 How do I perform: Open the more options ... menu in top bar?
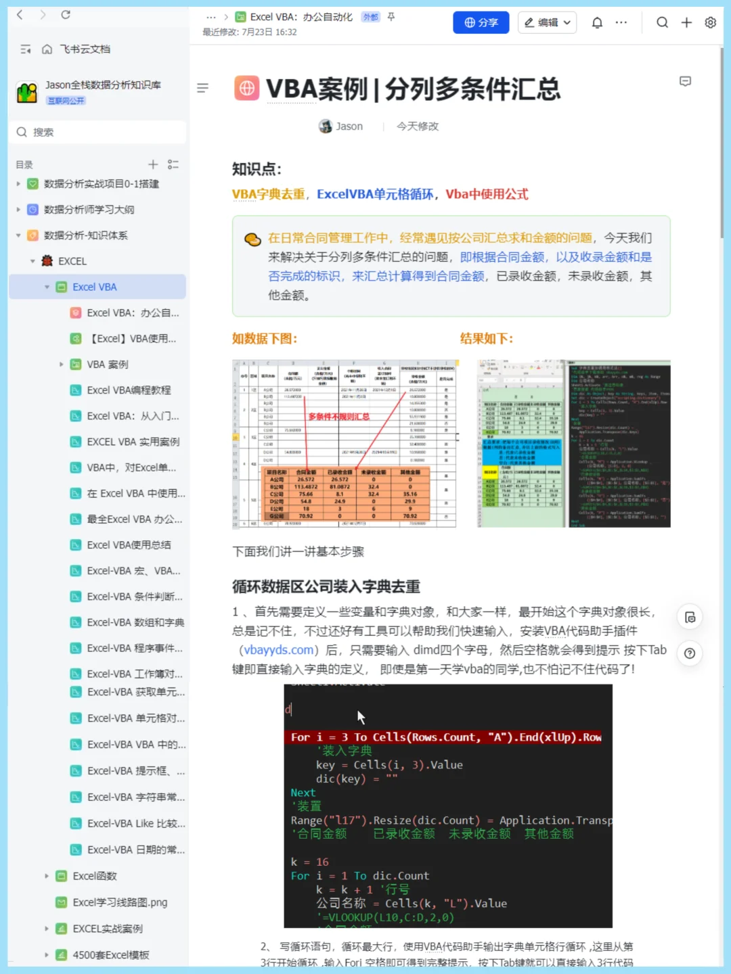(x=621, y=22)
